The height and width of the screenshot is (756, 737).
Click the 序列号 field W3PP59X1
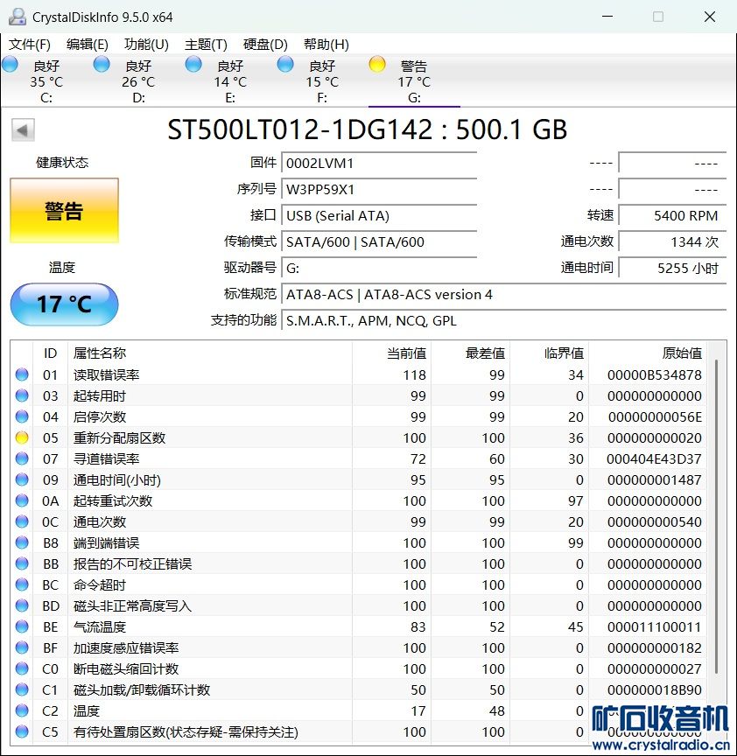point(379,190)
